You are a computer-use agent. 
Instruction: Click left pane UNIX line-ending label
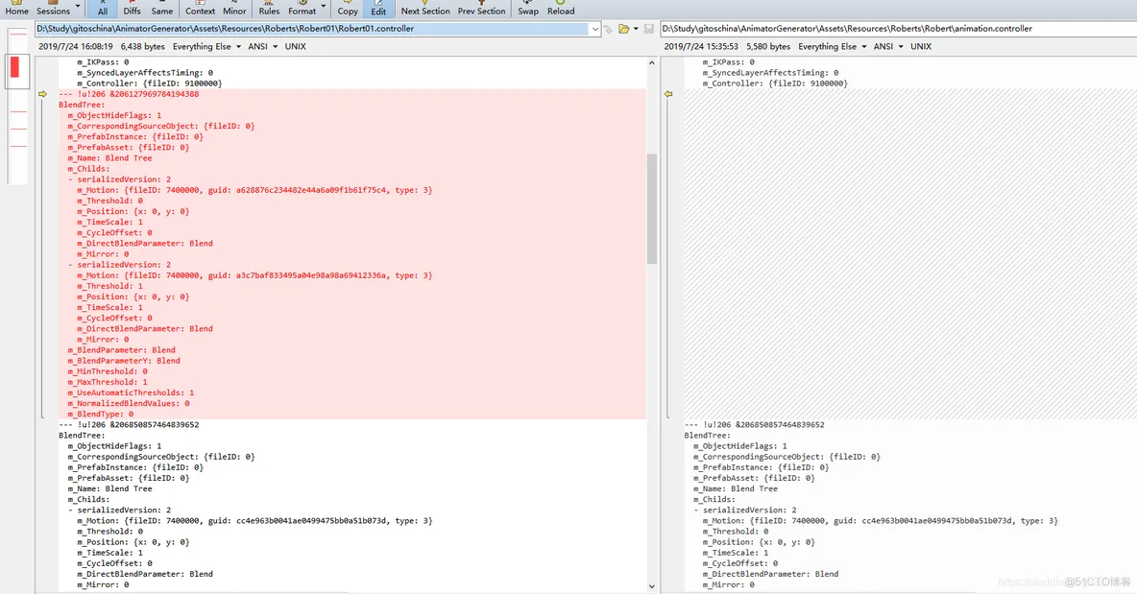295,46
